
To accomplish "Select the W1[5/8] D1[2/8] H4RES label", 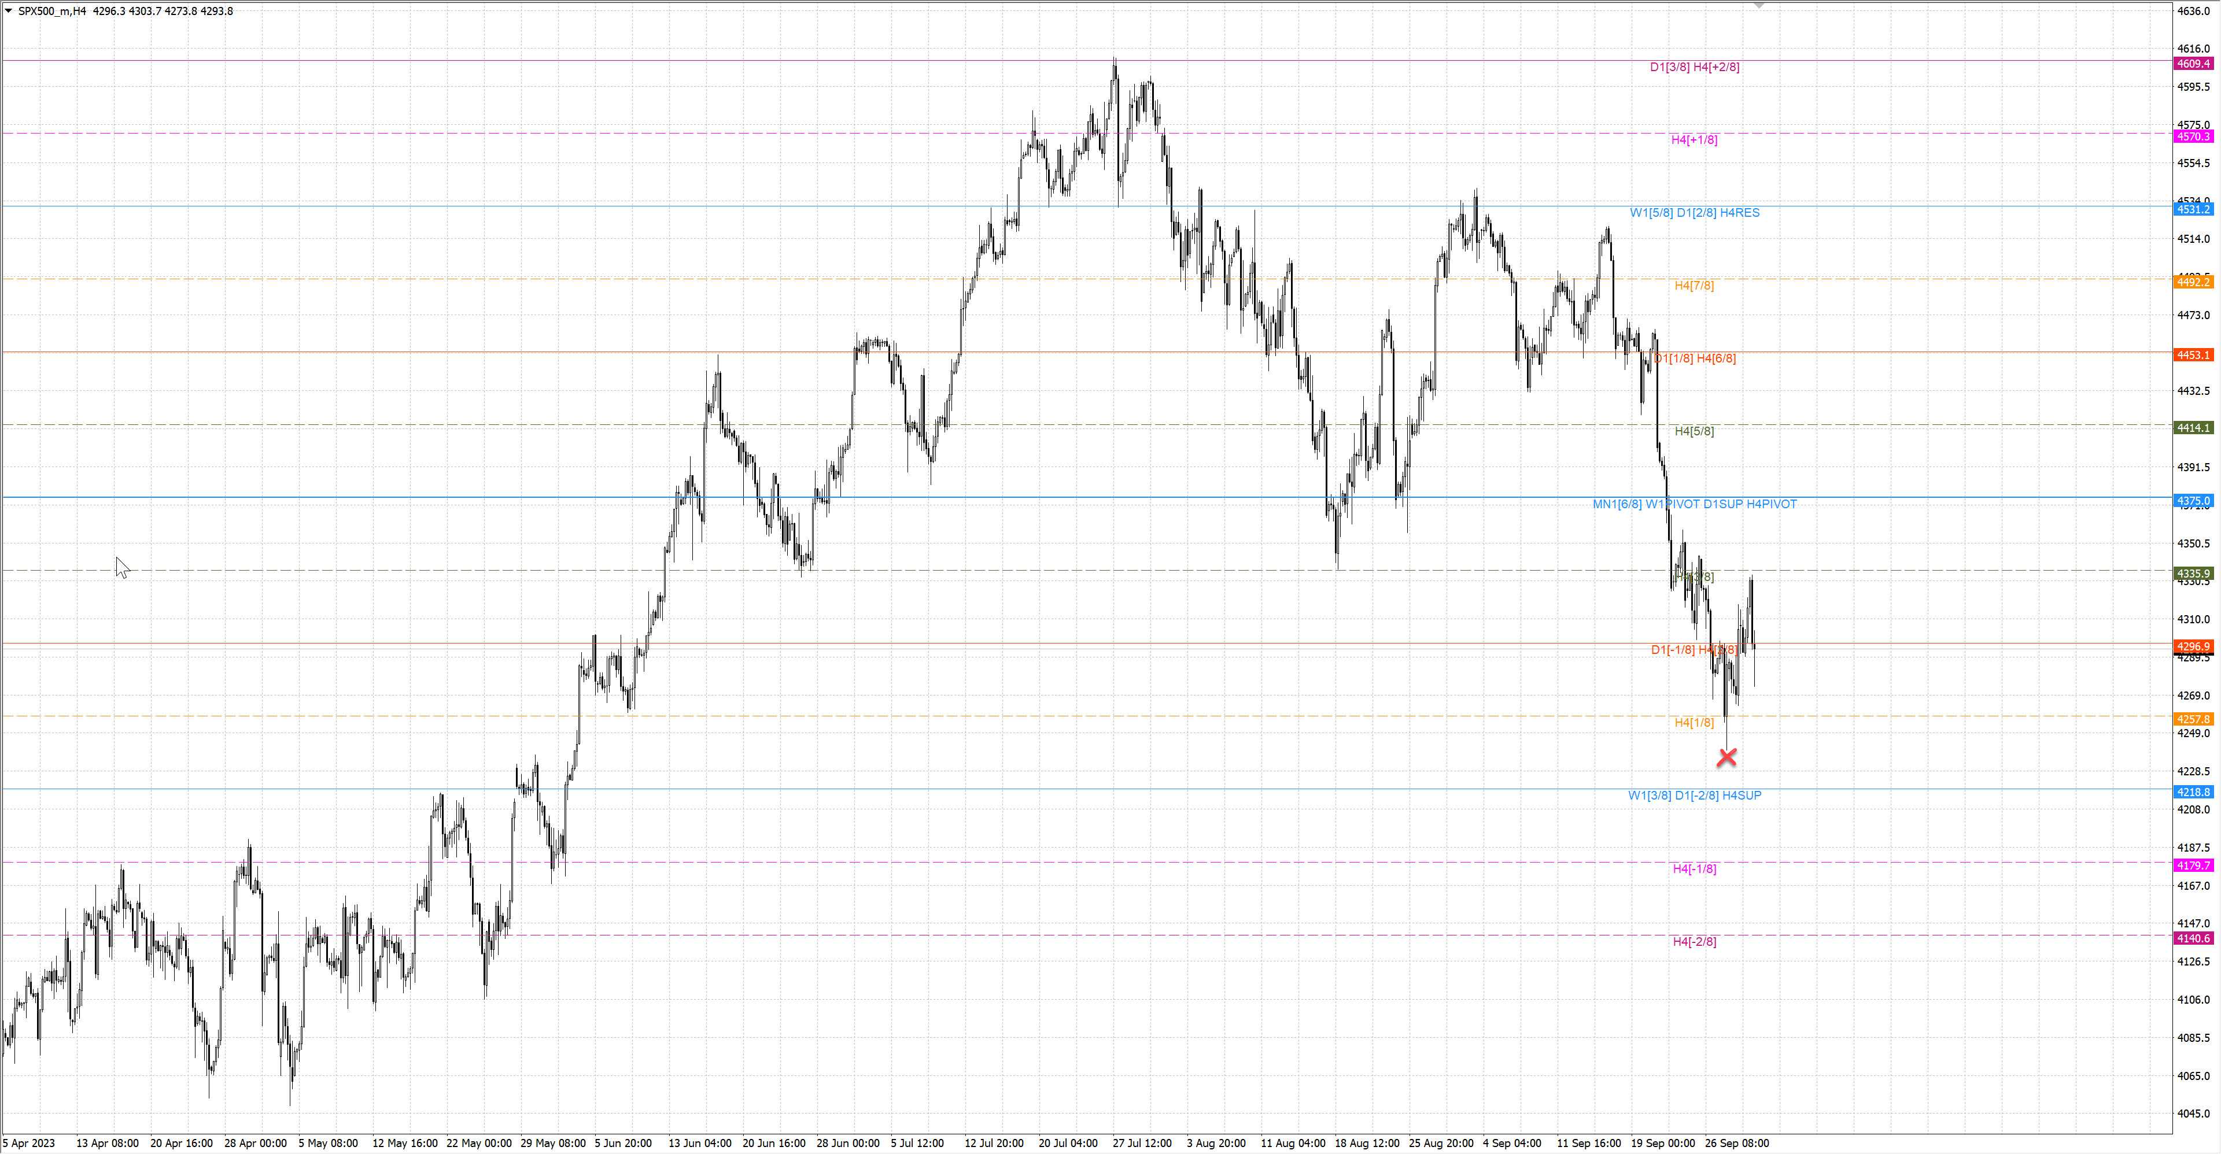I will coord(1694,213).
